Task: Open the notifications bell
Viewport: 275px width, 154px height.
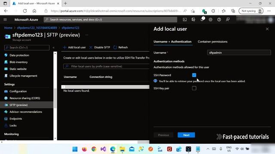Action: tap(202, 19)
